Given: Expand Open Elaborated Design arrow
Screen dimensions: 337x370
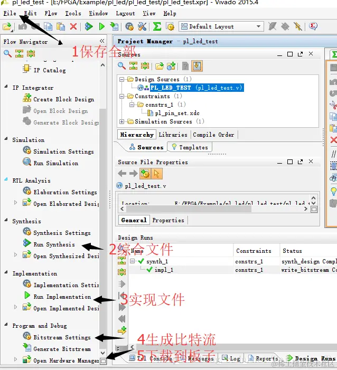Looking at the screenshot, I should tap(16, 203).
